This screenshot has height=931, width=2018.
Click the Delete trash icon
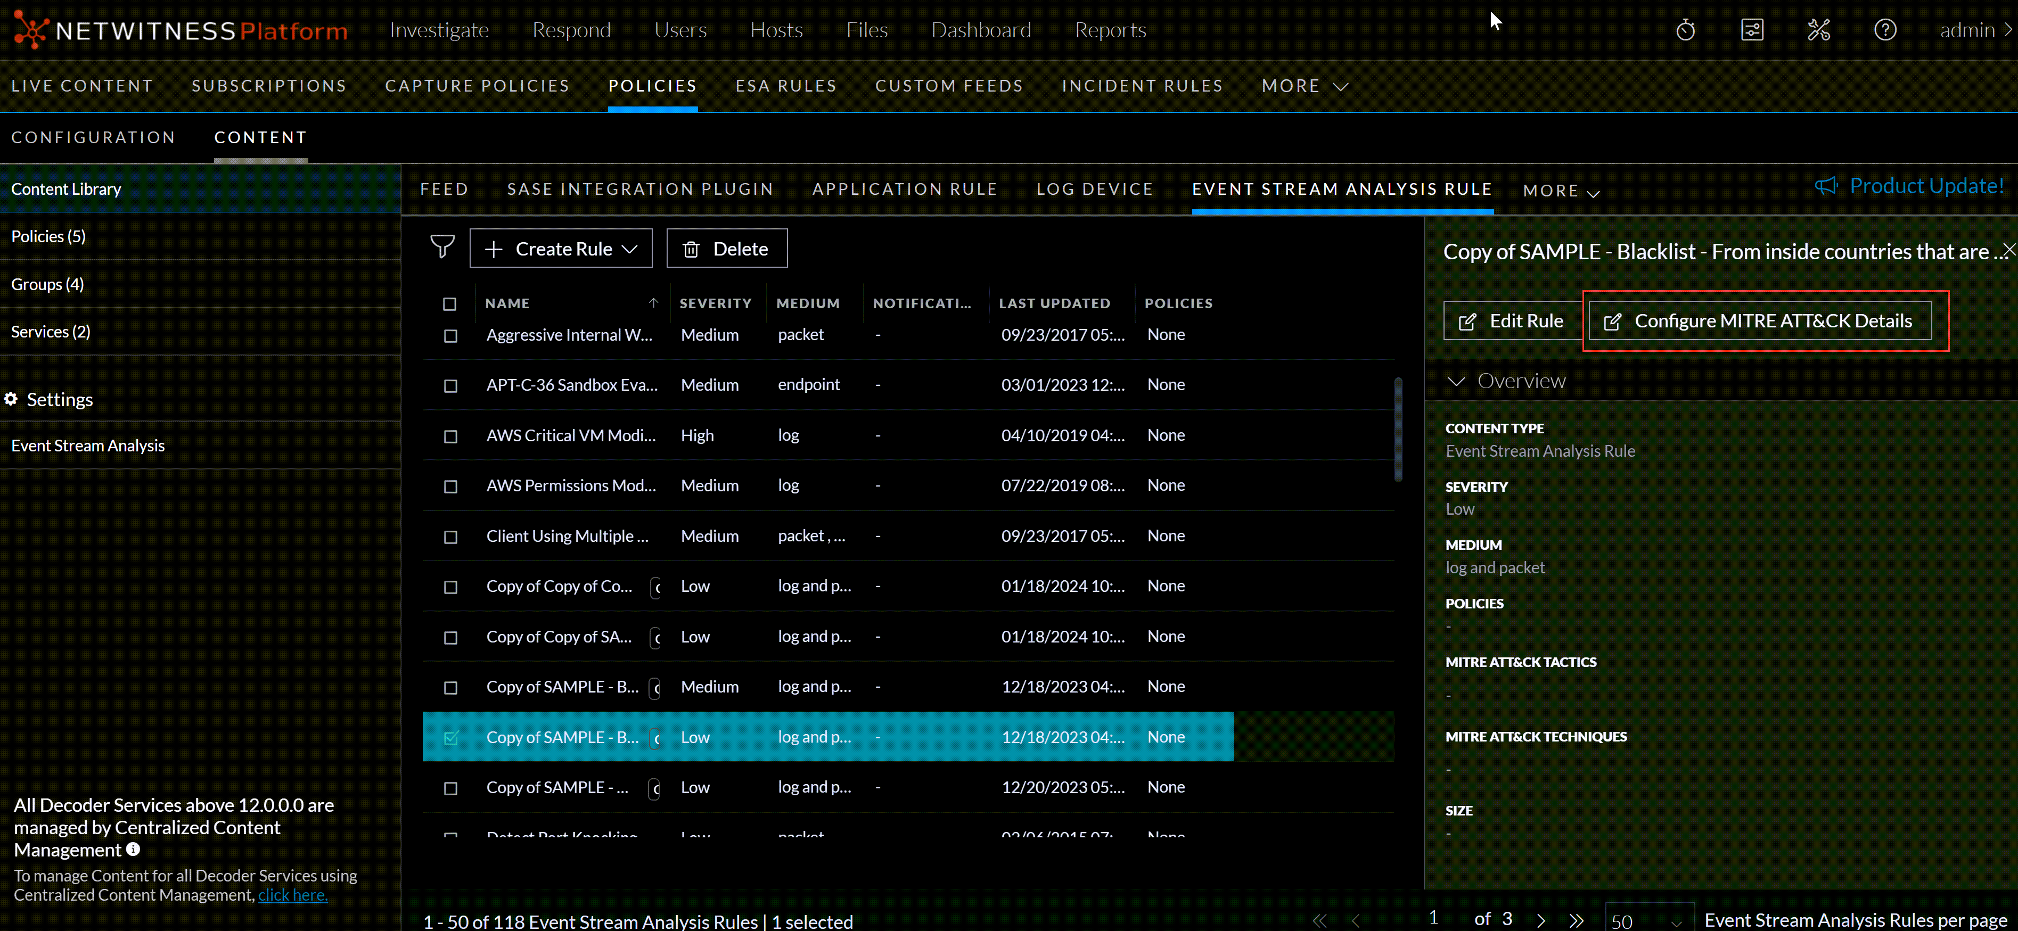click(x=691, y=248)
